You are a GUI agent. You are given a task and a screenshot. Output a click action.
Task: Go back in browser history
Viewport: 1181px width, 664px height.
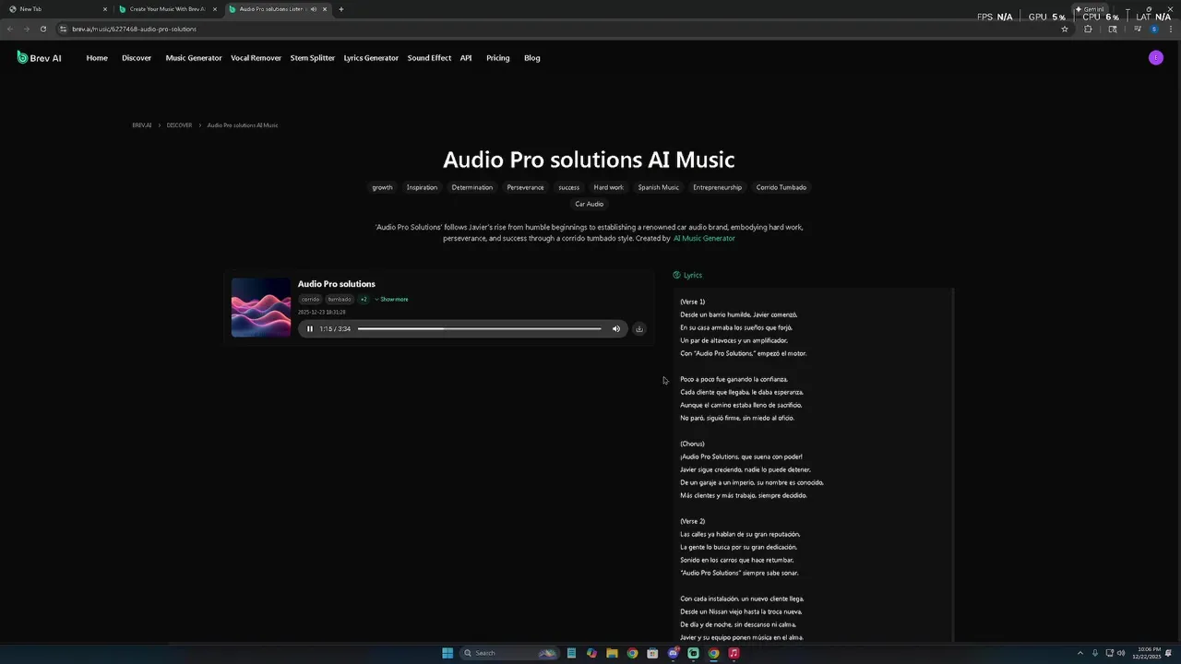[x=10, y=29]
